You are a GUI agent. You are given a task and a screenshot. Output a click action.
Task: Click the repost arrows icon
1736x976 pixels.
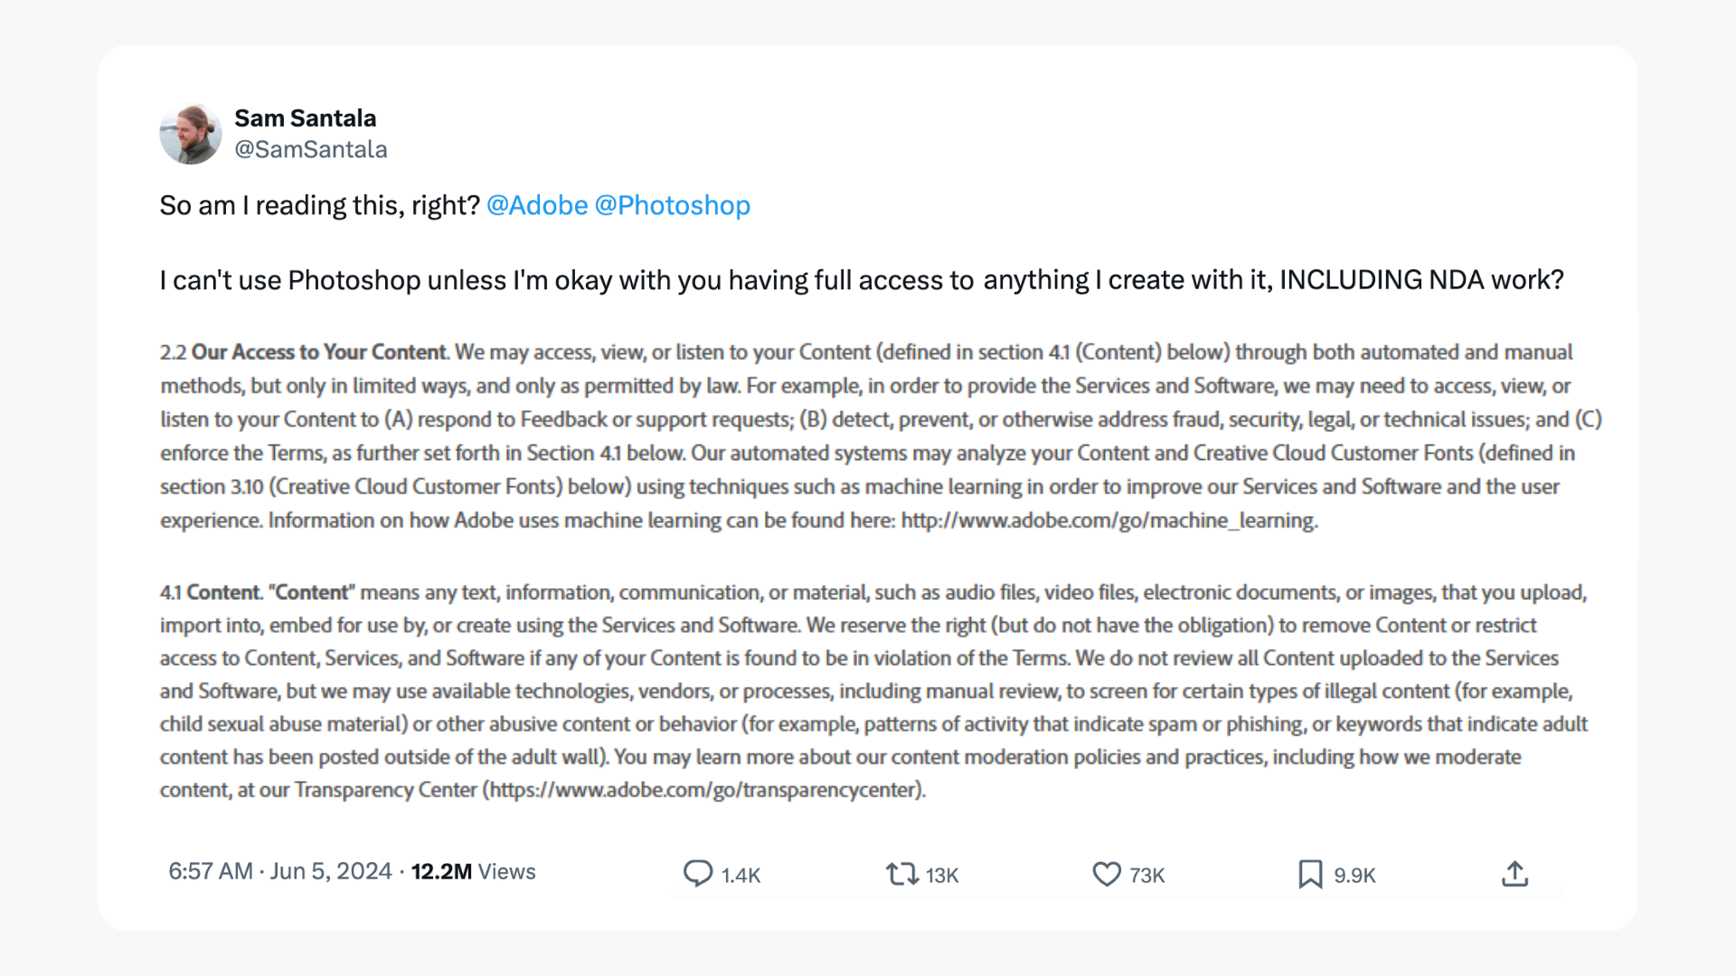(901, 874)
